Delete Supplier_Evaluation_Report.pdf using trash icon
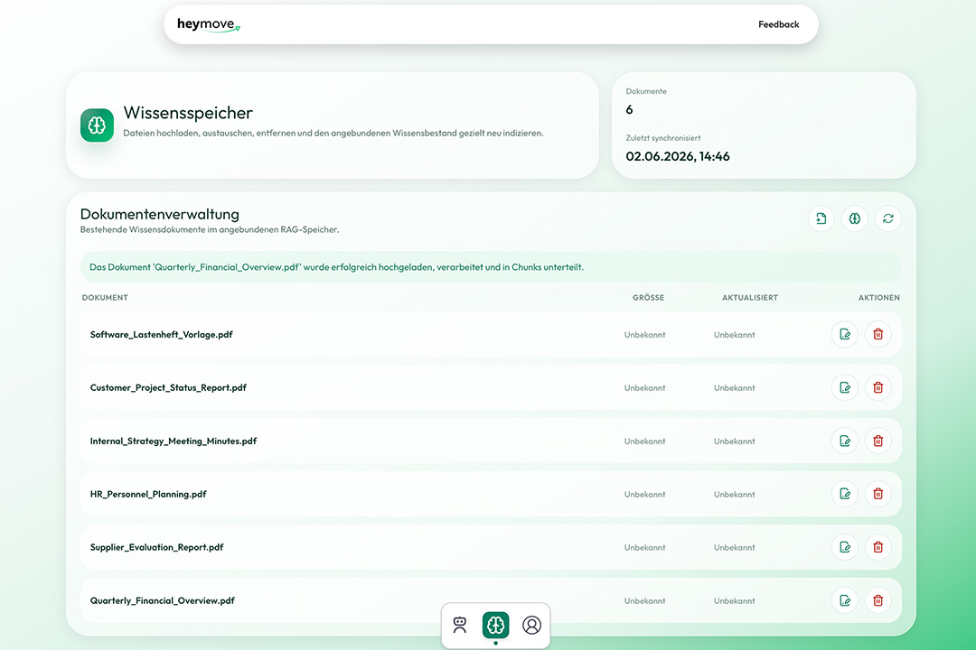Image resolution: width=976 pixels, height=650 pixels. (878, 547)
